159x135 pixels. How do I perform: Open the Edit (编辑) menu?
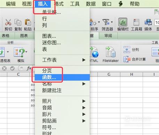(11, 4)
